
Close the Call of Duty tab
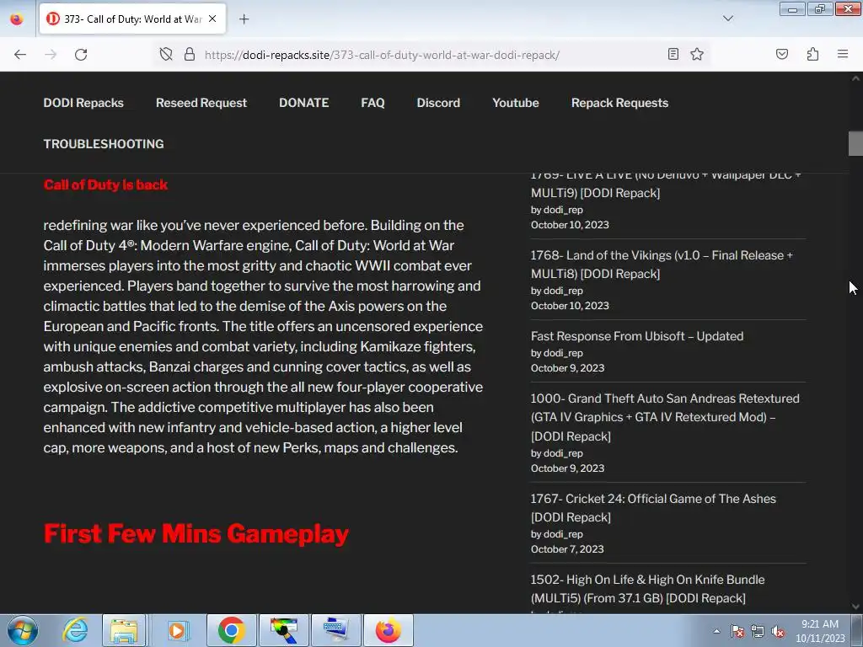(x=212, y=19)
